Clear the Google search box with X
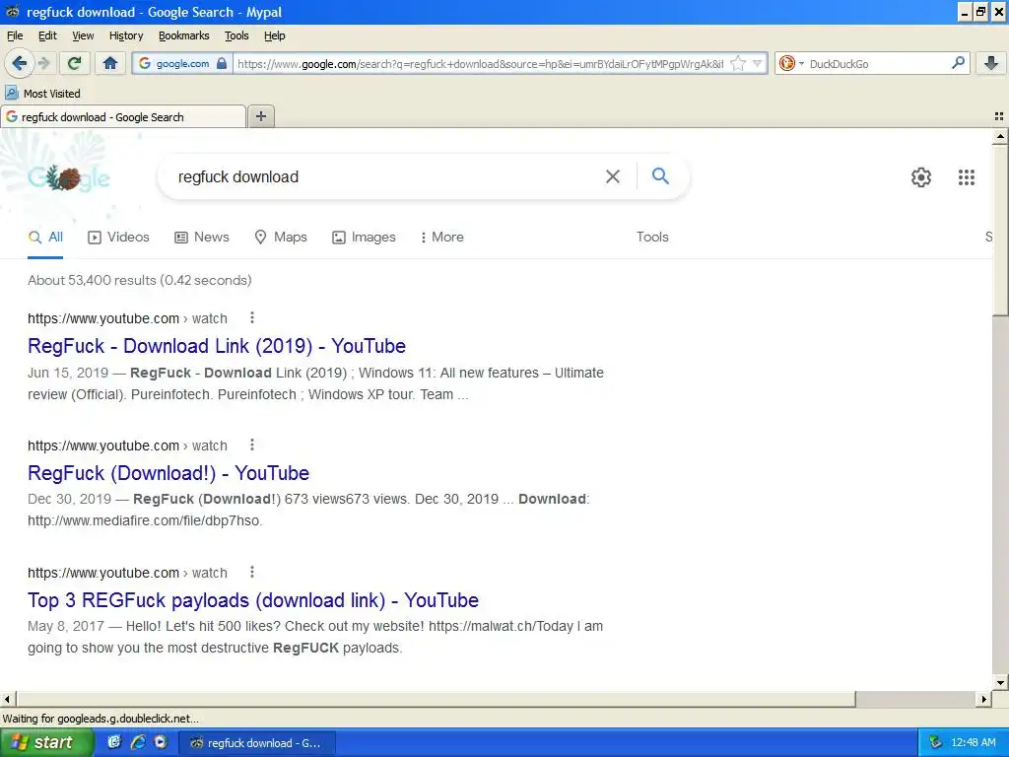 pos(613,176)
